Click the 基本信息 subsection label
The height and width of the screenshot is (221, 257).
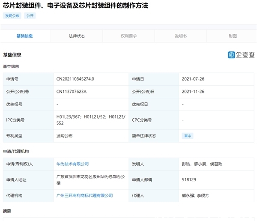[11, 66]
